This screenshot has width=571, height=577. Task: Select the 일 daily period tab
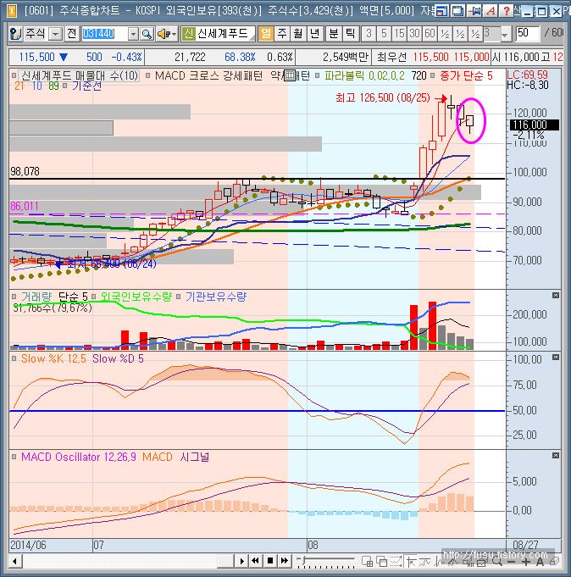pos(265,34)
